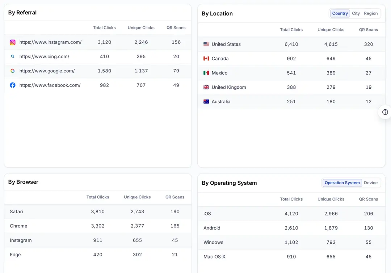
Task: Click Instagram's 3,120 total clicks value
Action: click(x=105, y=42)
